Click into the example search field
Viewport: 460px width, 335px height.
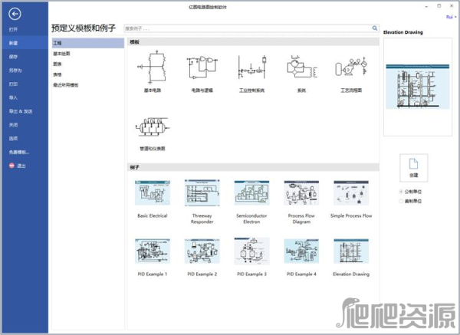point(248,28)
